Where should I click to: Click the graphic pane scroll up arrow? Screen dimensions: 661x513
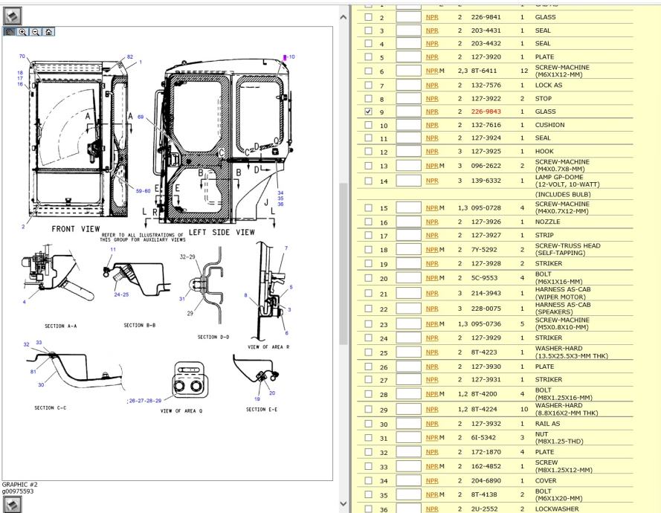coord(344,17)
